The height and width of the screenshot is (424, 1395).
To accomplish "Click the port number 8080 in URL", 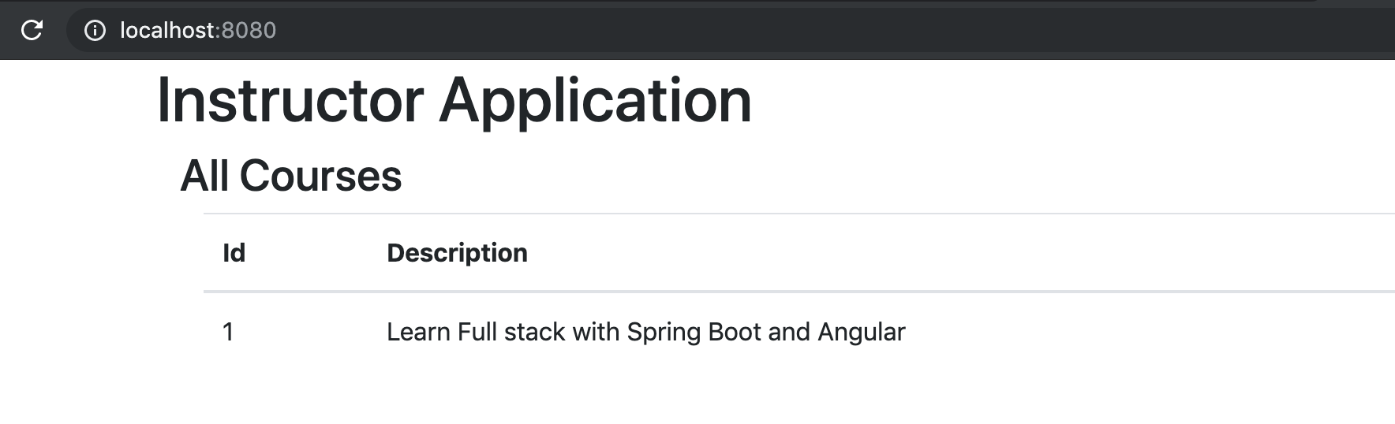I will tap(249, 30).
